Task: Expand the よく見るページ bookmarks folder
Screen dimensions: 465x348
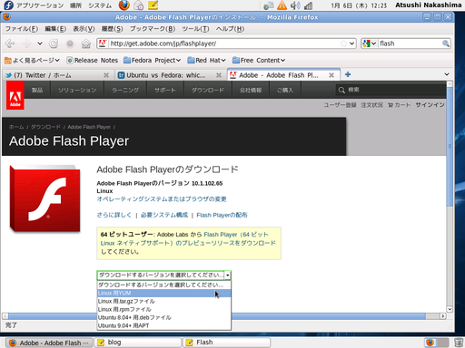Action: 32,61
